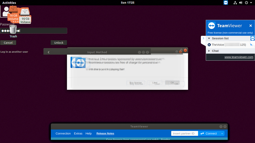Click the network status icon
Viewport: 255px width, 143px height.
tap(235, 3)
